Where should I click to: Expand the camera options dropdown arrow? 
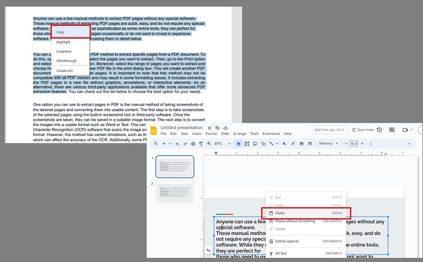(x=411, y=130)
